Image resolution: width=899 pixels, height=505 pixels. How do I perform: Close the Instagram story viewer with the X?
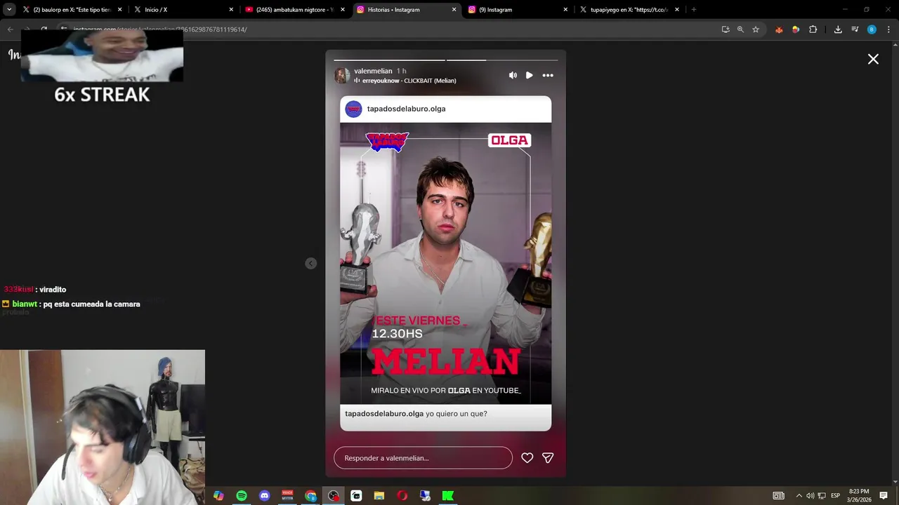click(873, 60)
